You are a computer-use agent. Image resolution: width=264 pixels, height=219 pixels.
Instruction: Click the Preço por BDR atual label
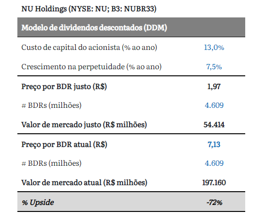point(64,145)
